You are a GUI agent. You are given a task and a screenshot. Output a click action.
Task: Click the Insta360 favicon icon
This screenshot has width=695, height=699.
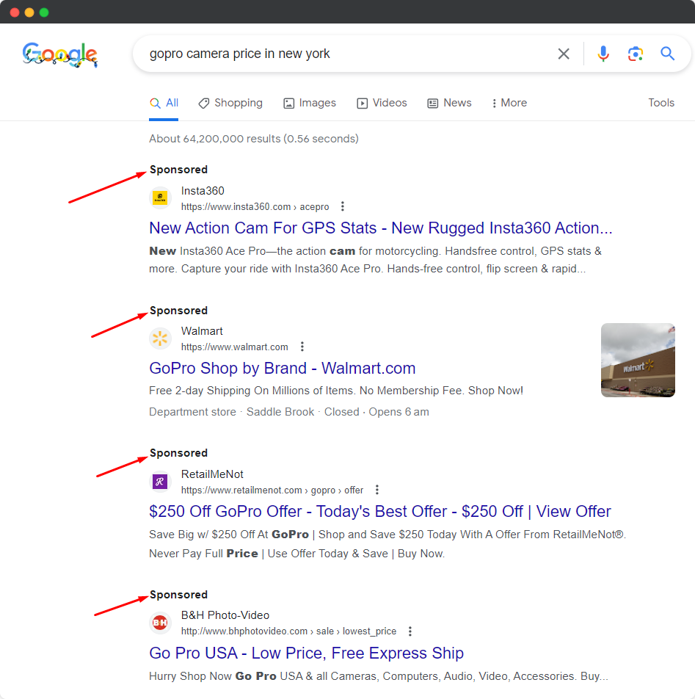point(160,198)
